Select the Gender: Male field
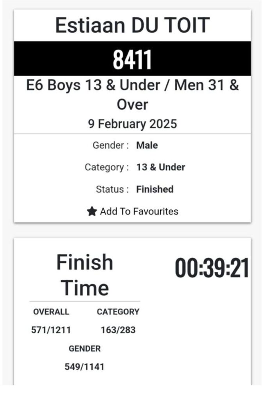This screenshot has height=400, width=262. tap(125, 145)
